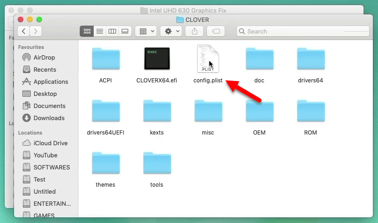Switch to icon view
Image resolution: width=378 pixels, height=223 pixels.
(87, 31)
